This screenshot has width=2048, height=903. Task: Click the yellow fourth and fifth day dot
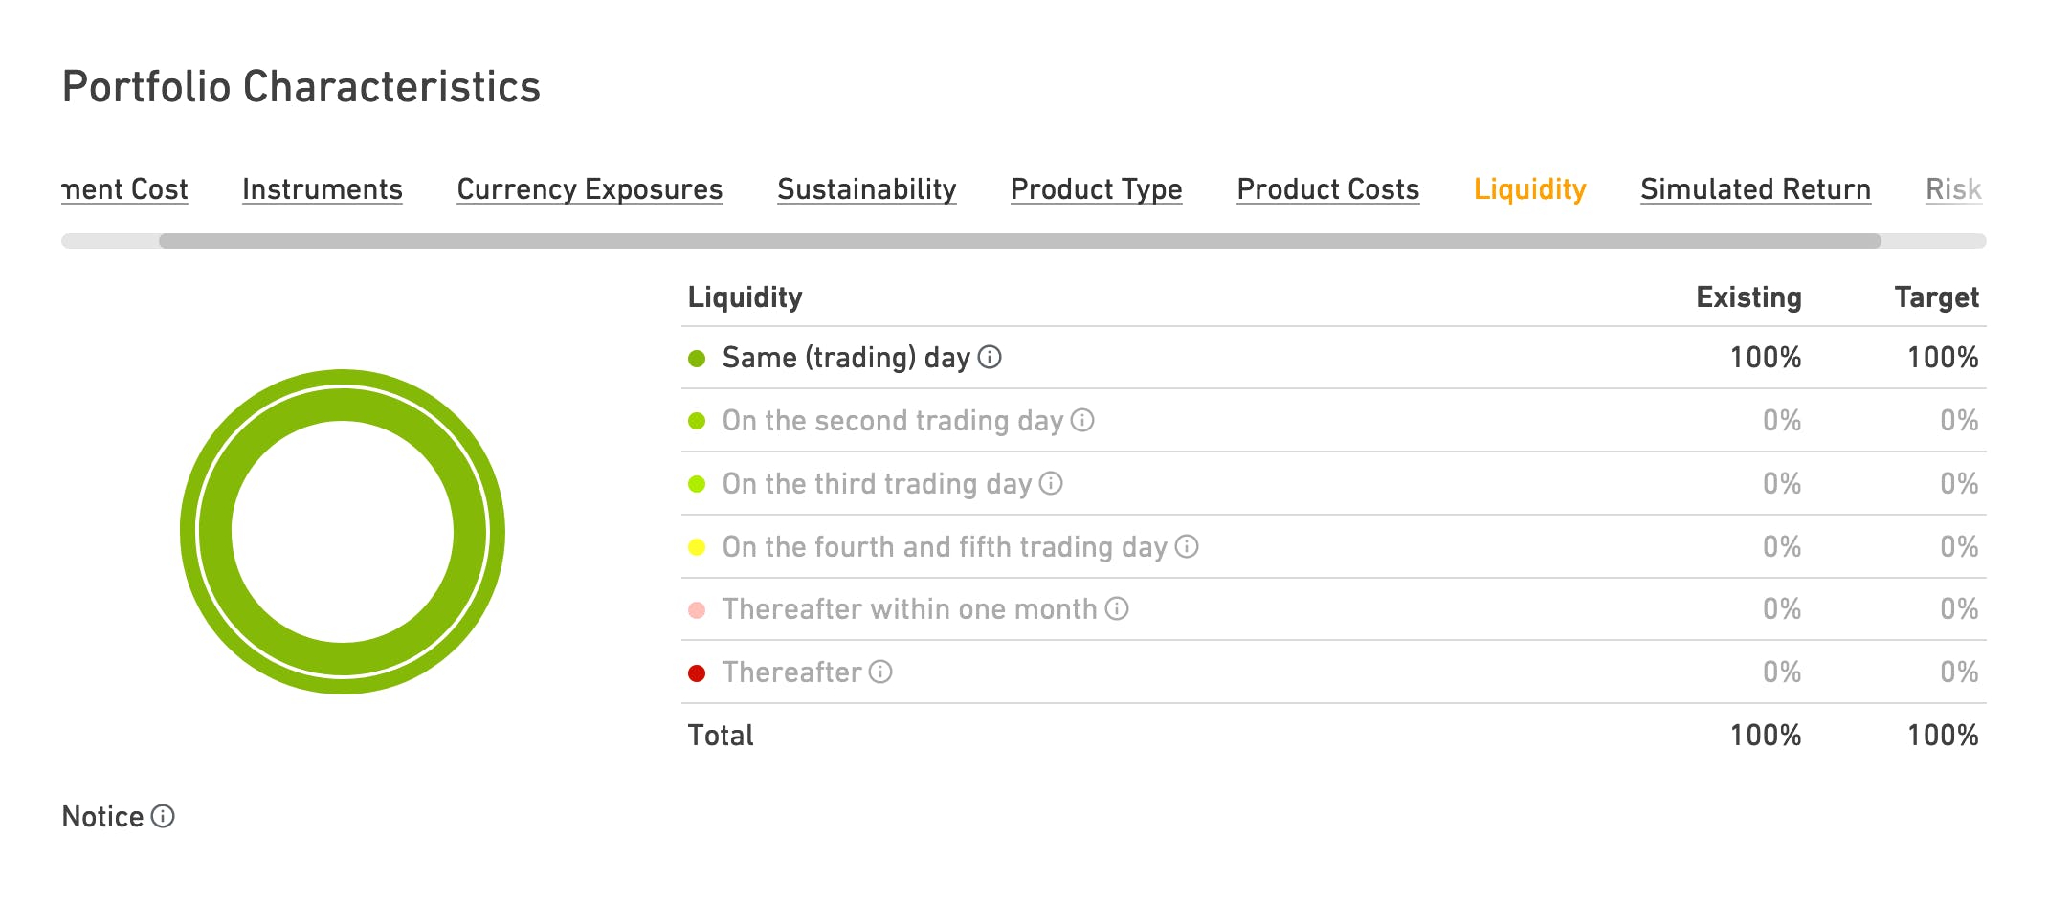[697, 547]
